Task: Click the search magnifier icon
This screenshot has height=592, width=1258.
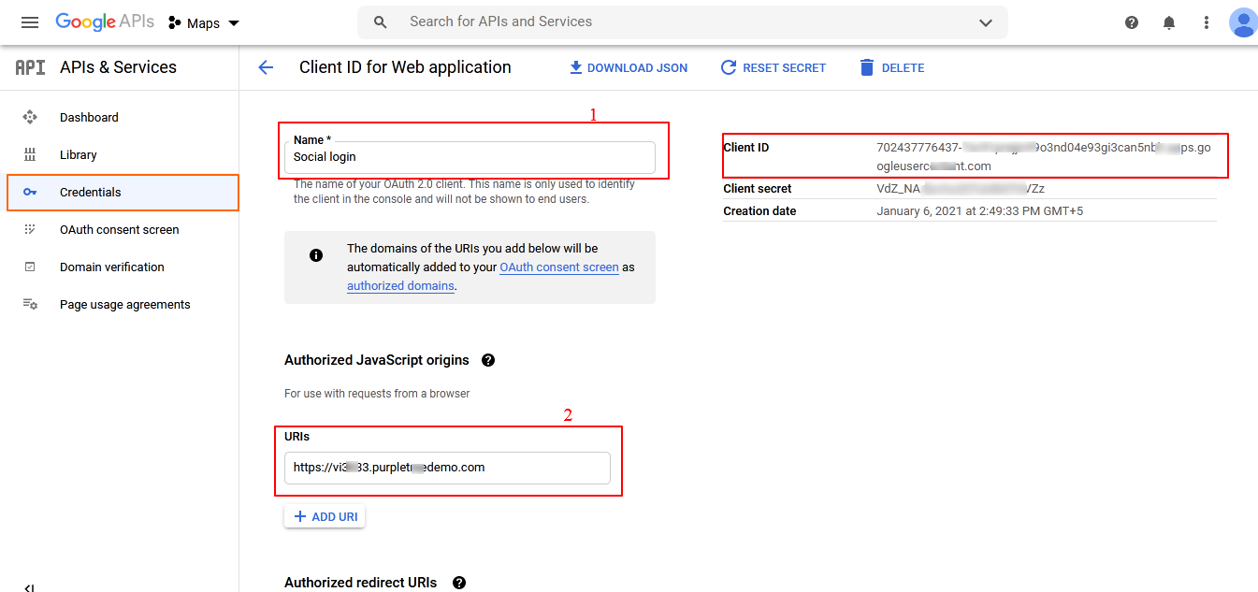Action: pos(381,22)
